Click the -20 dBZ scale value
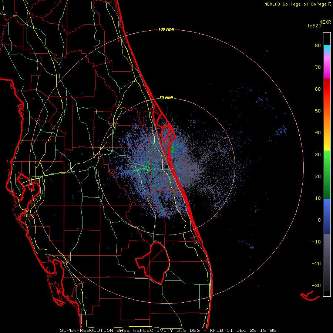This screenshot has width=333, height=333. click(316, 264)
